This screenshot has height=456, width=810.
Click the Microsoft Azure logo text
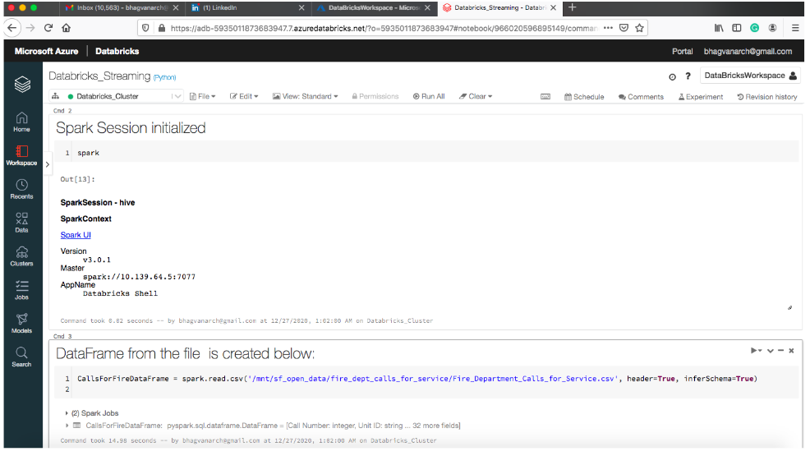point(47,51)
